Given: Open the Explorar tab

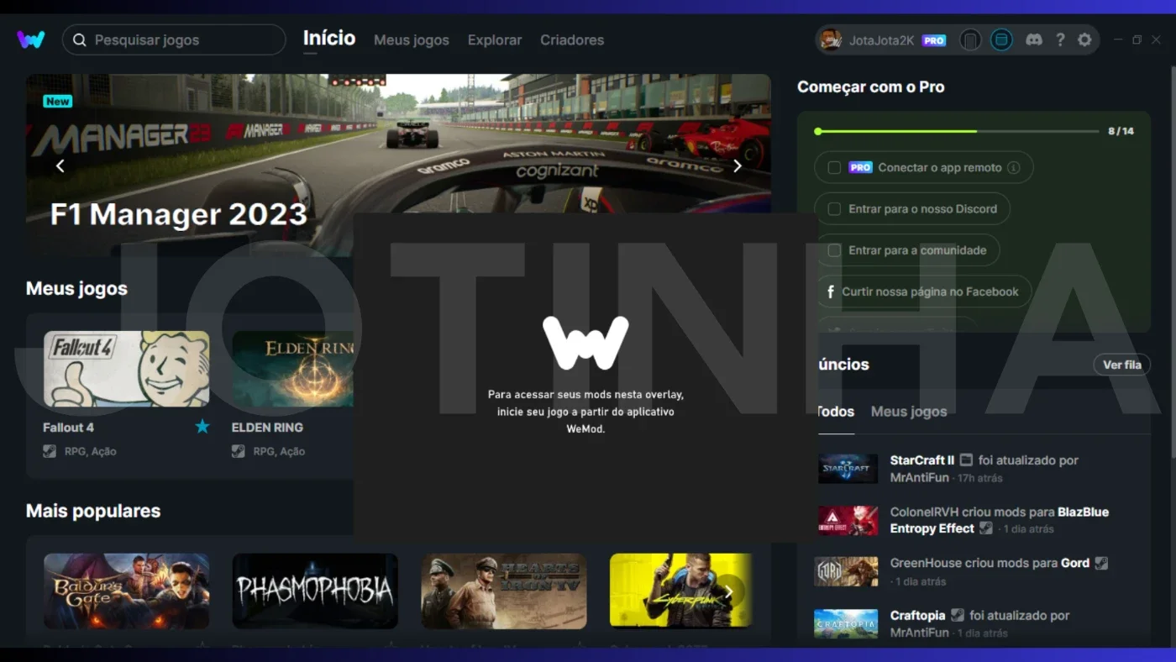Looking at the screenshot, I should click(495, 39).
